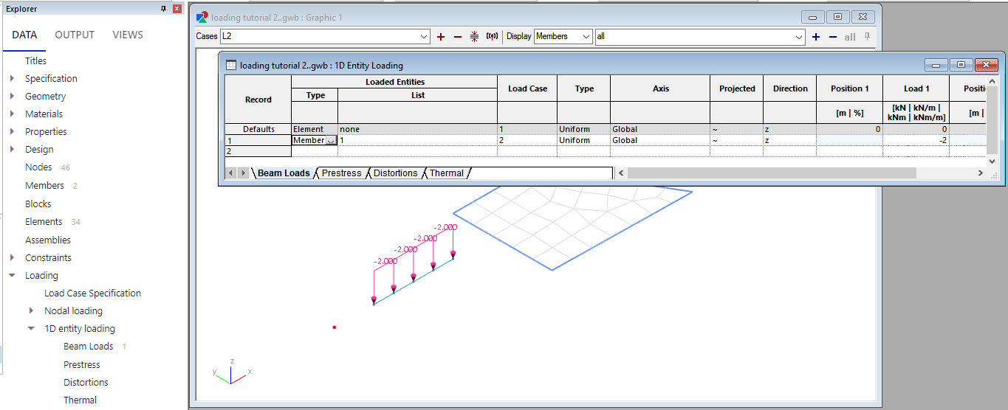Minimize the 1D Entity Loading window
Viewport: 1008px width, 410px height.
[x=936, y=65]
